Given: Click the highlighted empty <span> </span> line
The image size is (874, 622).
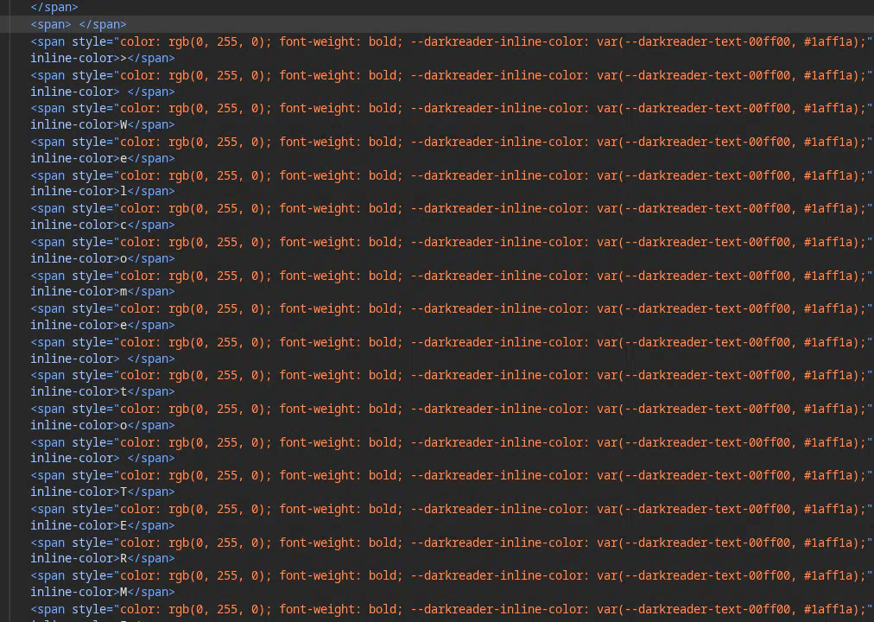Looking at the screenshot, I should (x=79, y=24).
